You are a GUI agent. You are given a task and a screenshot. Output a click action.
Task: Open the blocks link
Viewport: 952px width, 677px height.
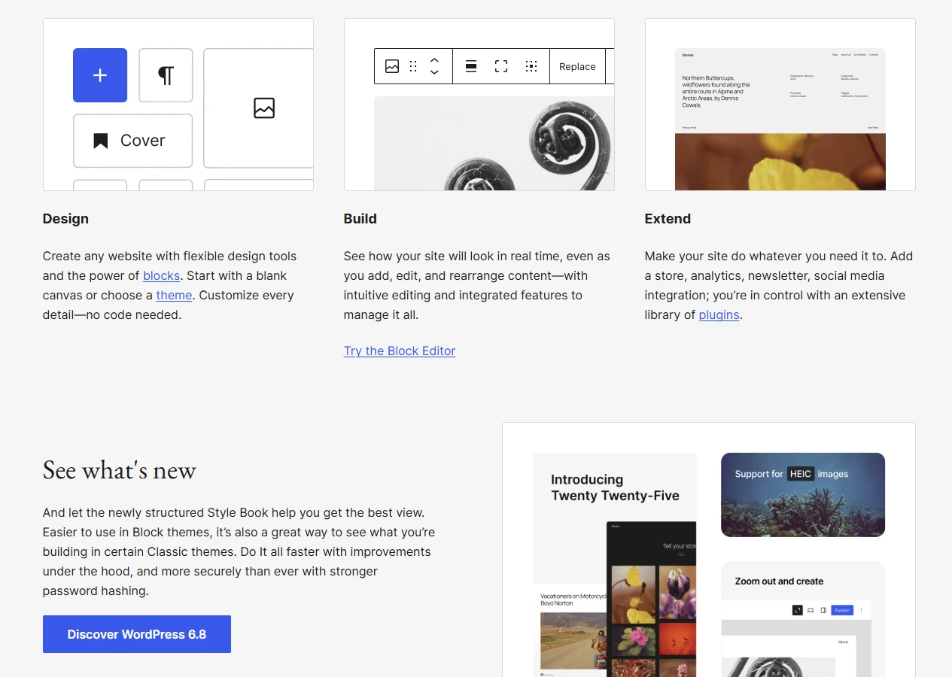(162, 275)
